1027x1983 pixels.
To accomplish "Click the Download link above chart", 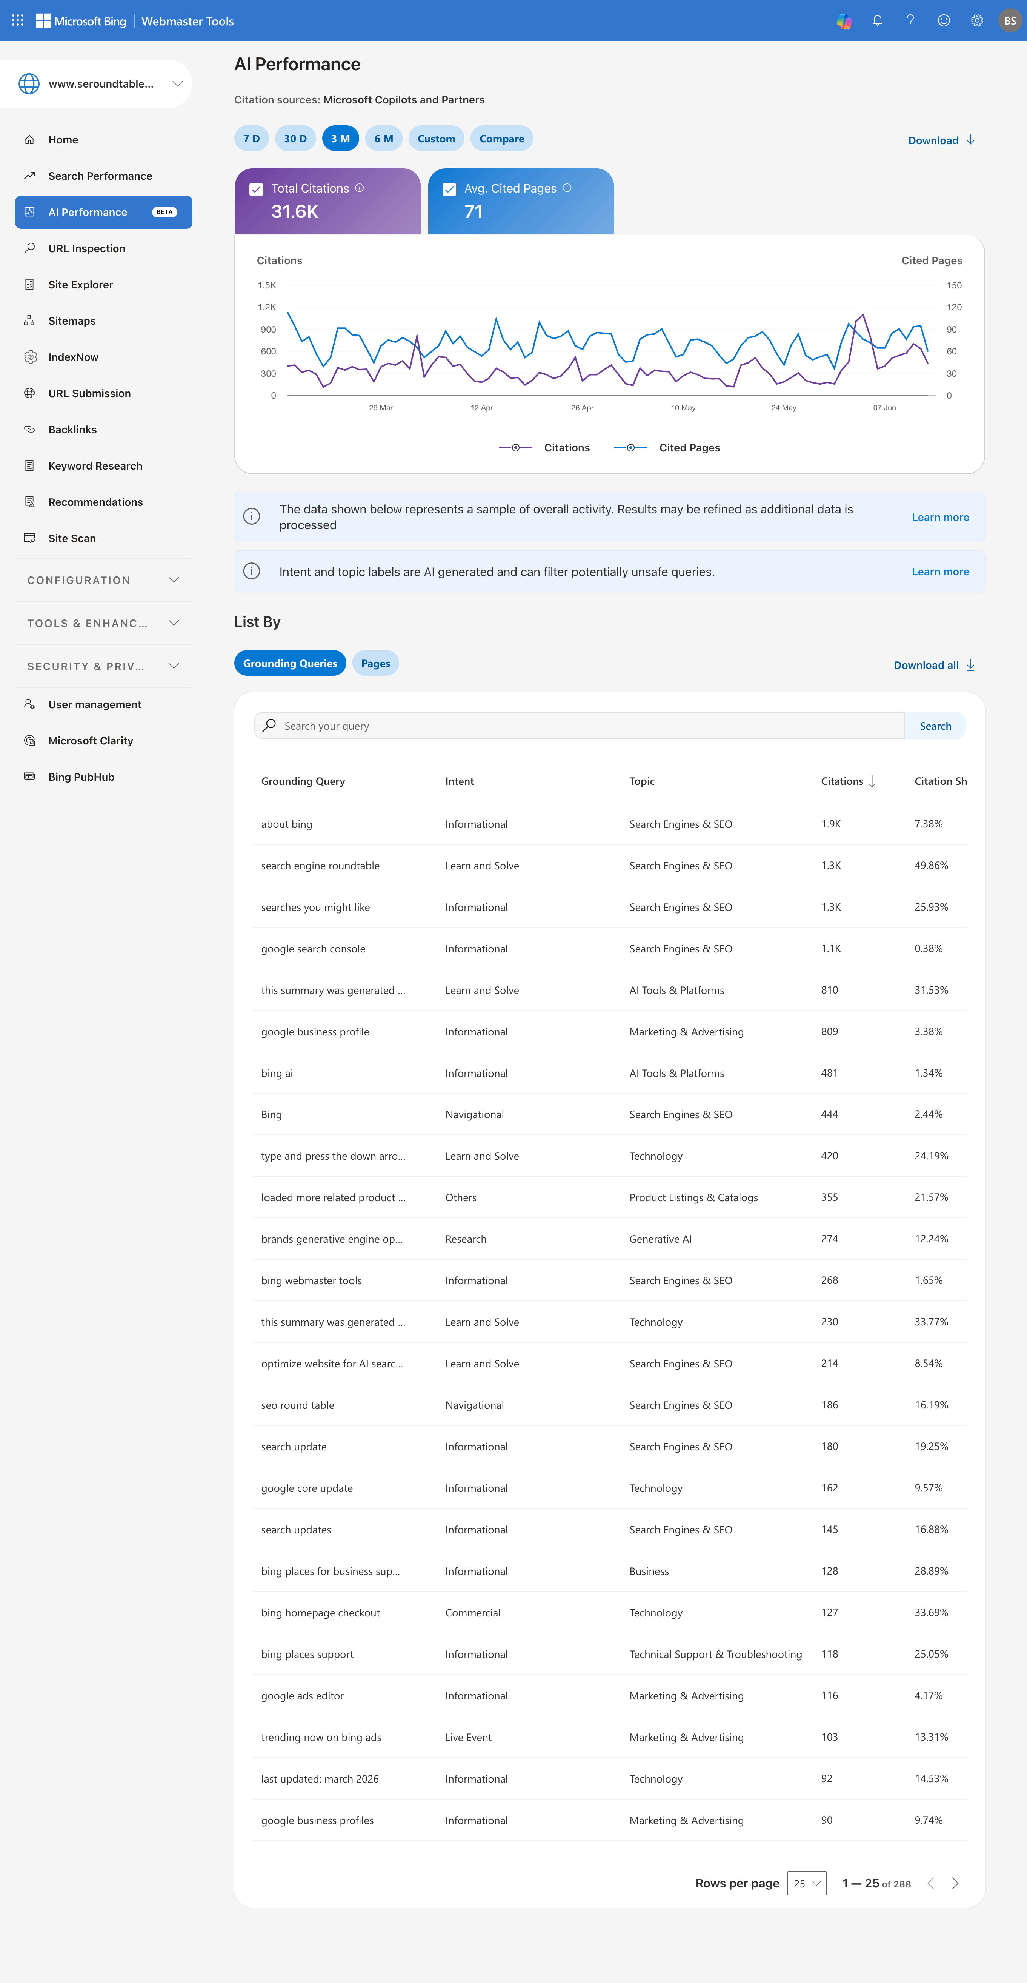I will click(x=942, y=140).
